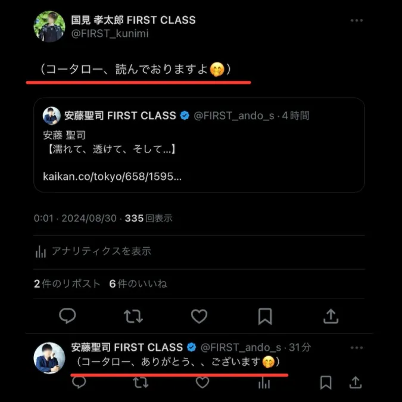Reply to the comment by 安藤聖司

click(x=79, y=382)
